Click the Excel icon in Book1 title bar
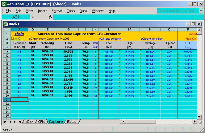 point(5,24)
